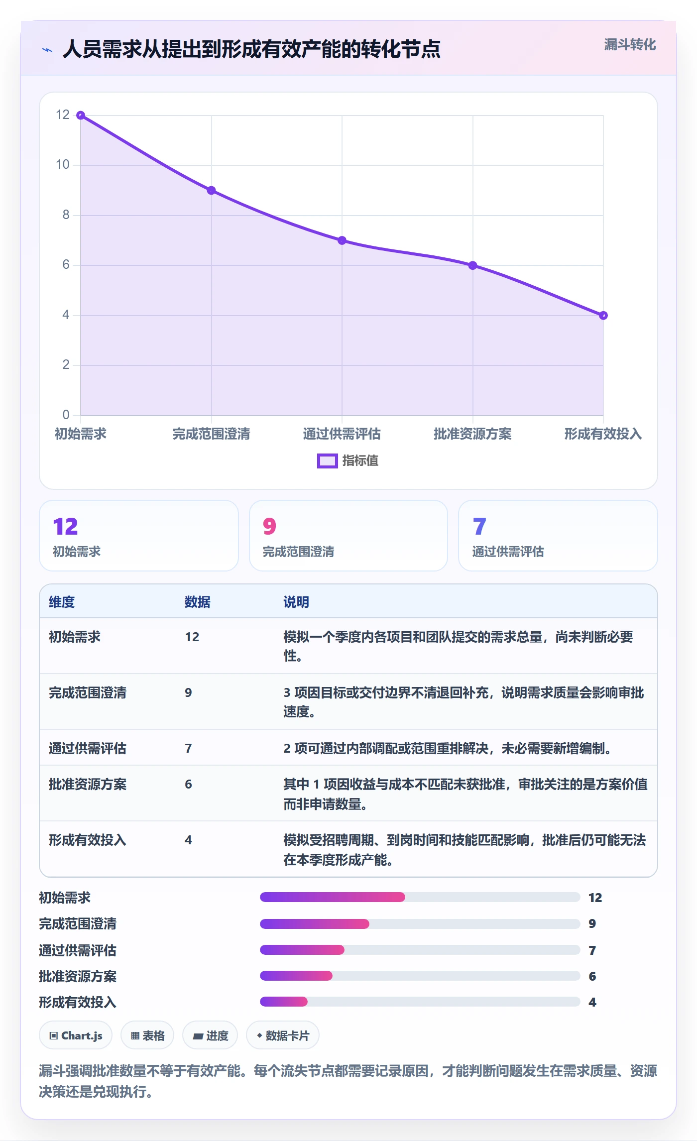Viewport: 697px width, 1141px height.
Task: Click the 初始需求 progress bar
Action: (x=420, y=897)
